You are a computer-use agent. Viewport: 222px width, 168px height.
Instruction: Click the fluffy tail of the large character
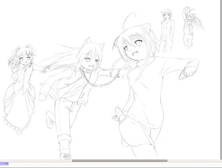point(119,114)
